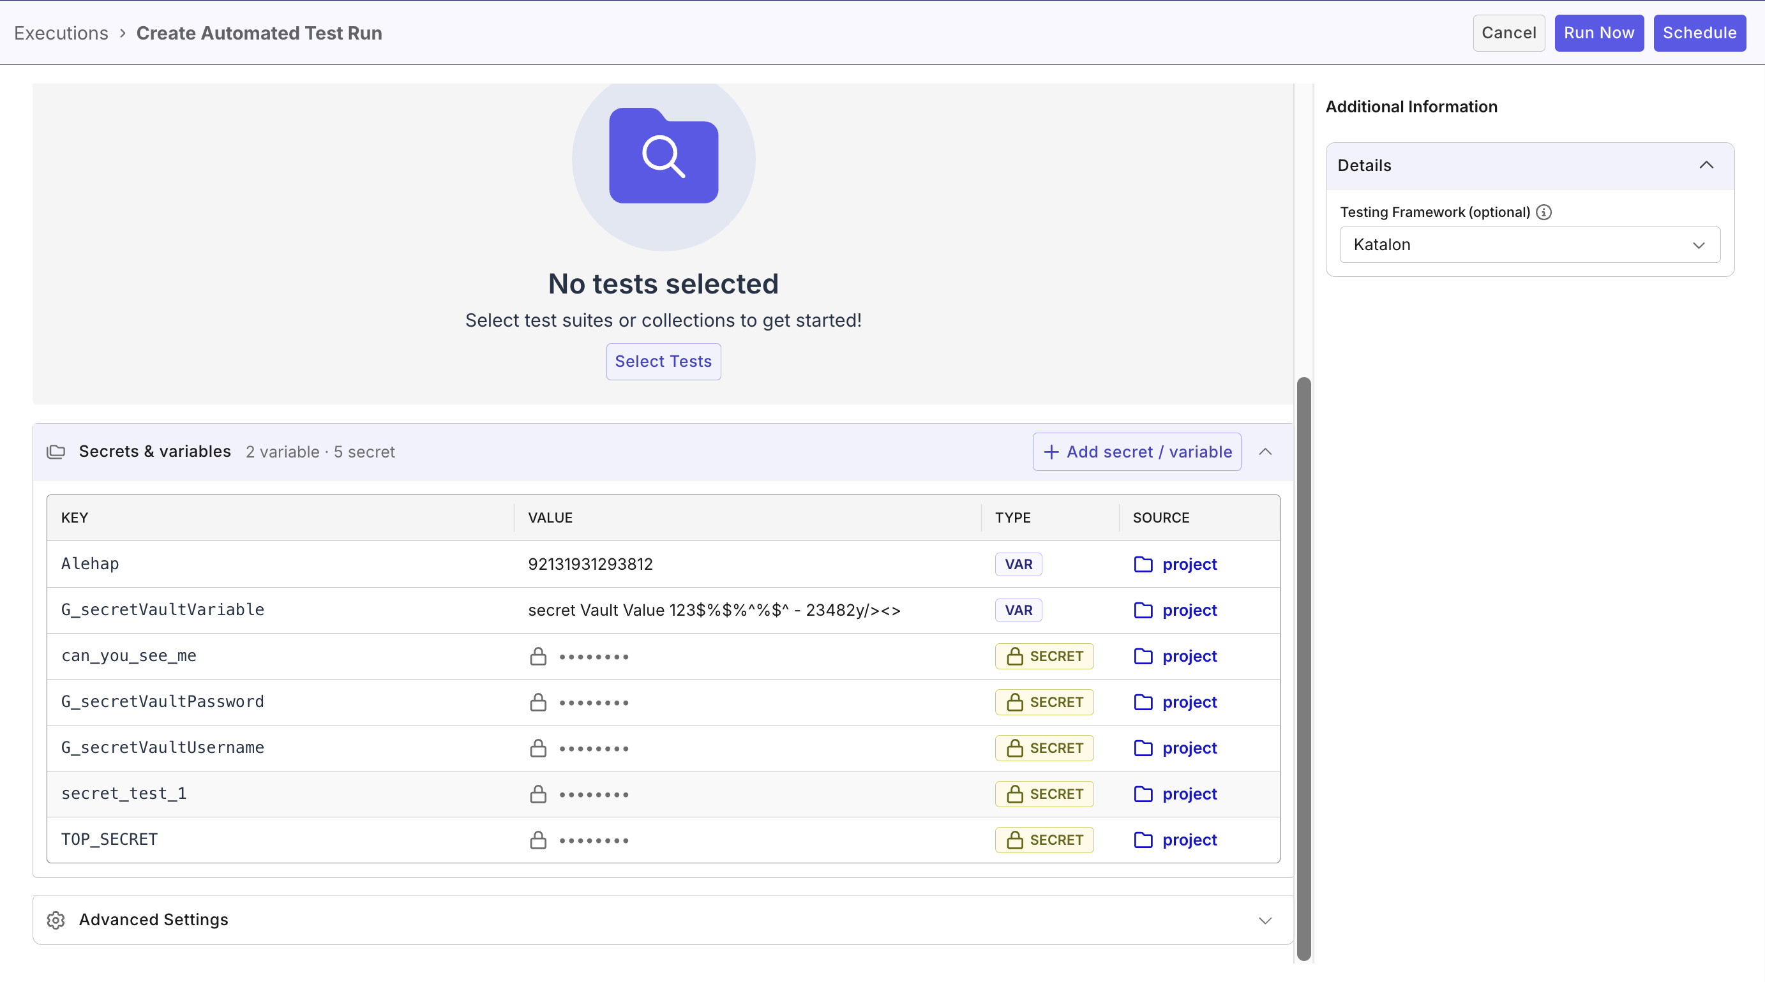Click the VAR badge for Alehap

tap(1018, 564)
